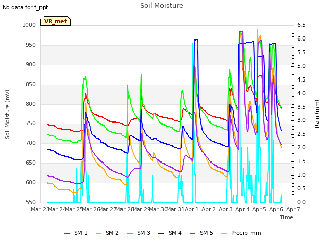Click the Soil Moisture chart title
324x243 pixels.
pos(161,6)
